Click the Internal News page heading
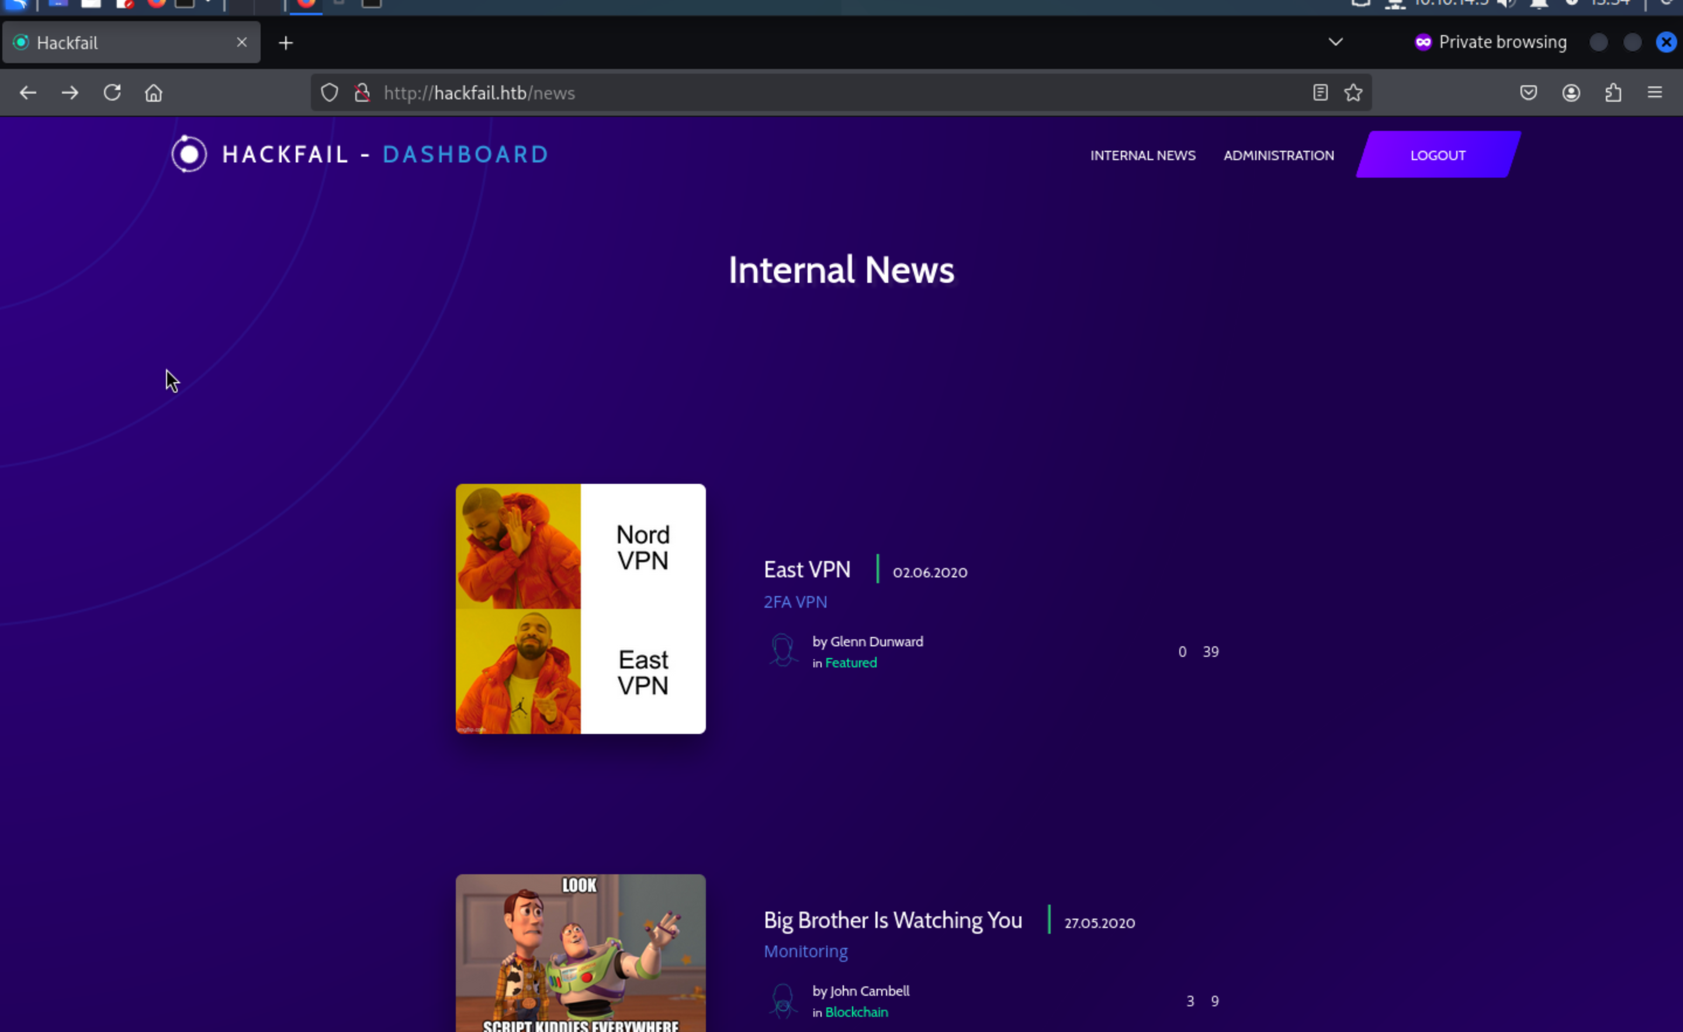Viewport: 1683px width, 1032px height. pyautogui.click(x=841, y=270)
